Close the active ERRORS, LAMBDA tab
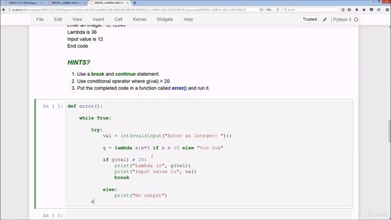 [128, 2]
